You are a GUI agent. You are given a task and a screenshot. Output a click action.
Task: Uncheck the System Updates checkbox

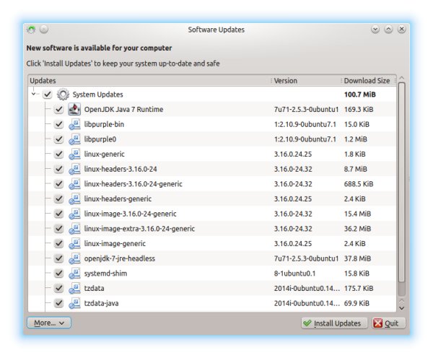point(48,95)
